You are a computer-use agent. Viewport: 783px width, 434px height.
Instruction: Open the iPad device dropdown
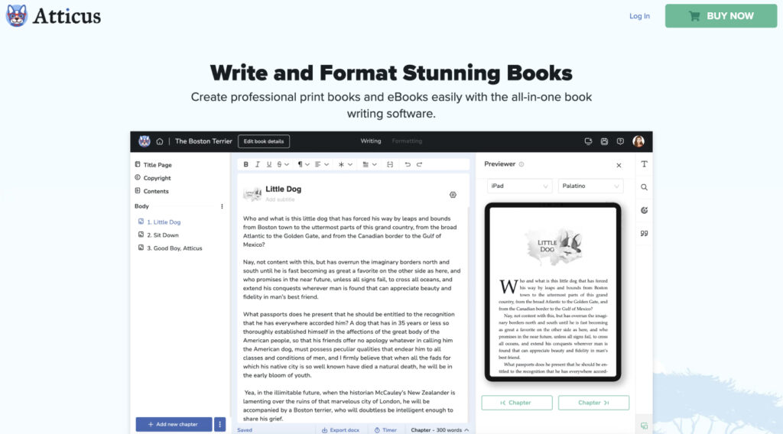point(519,186)
